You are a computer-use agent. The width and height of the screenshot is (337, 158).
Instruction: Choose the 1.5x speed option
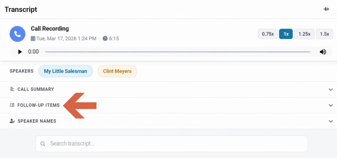click(324, 34)
